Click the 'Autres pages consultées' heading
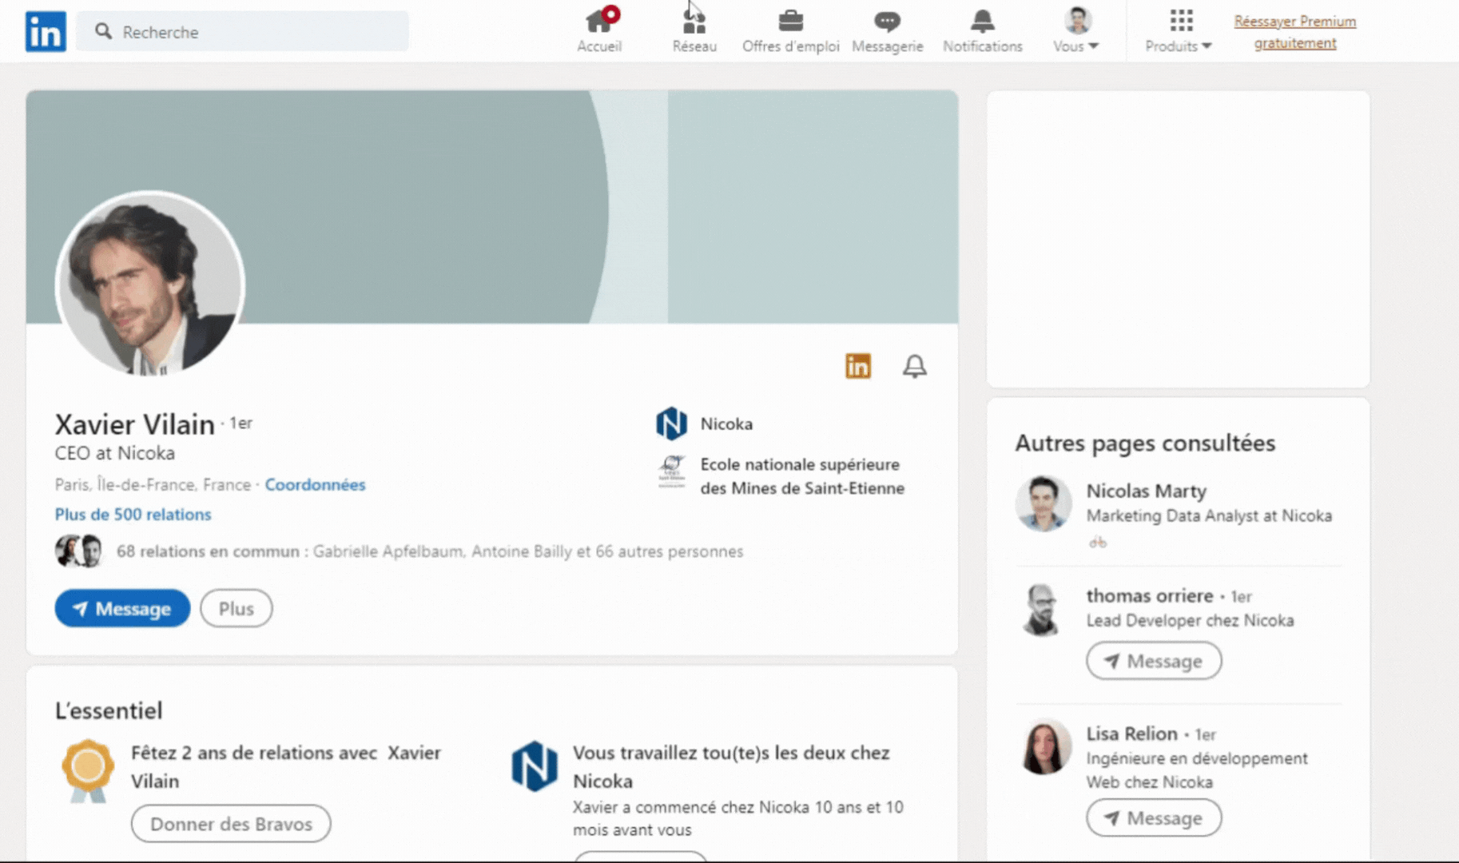Screen dimensions: 1459x863 pos(1145,443)
